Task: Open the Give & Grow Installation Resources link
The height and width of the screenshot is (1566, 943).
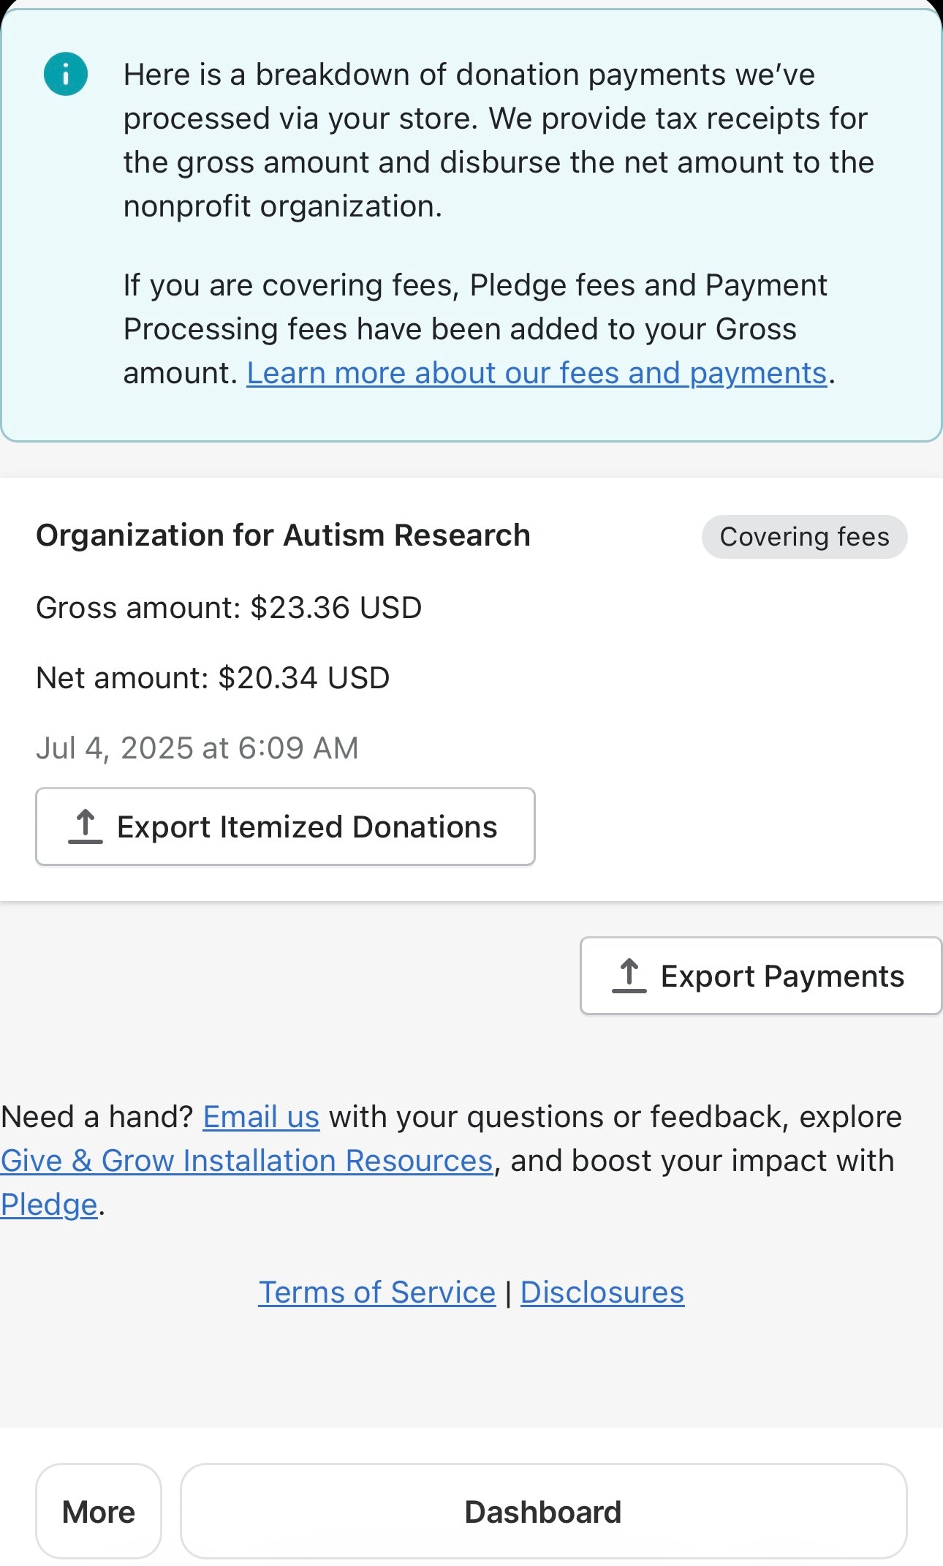Action: [246, 1161]
